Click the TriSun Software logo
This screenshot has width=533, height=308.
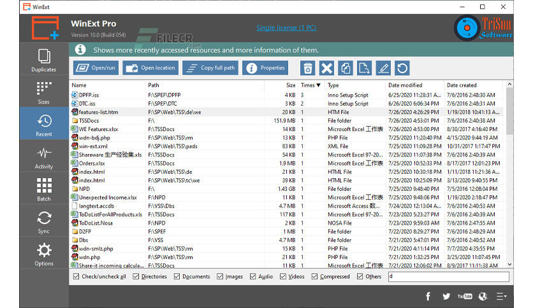click(483, 28)
